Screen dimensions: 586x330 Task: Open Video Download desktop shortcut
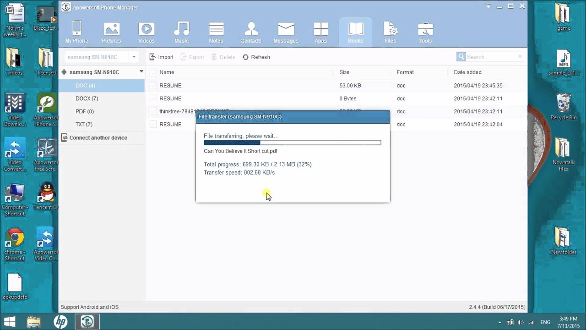coord(15,110)
